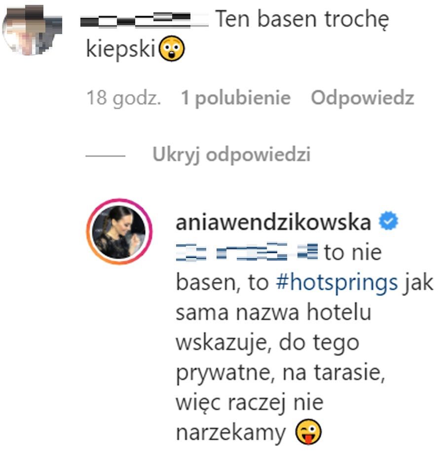Open aniawendzikowska's story ring avatar
This screenshot has width=444, height=460.
[119, 231]
